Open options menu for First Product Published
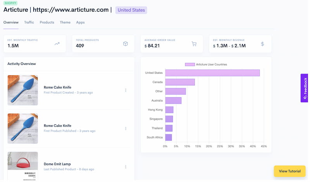Viewport: 310px width, 182px height. coord(126,128)
